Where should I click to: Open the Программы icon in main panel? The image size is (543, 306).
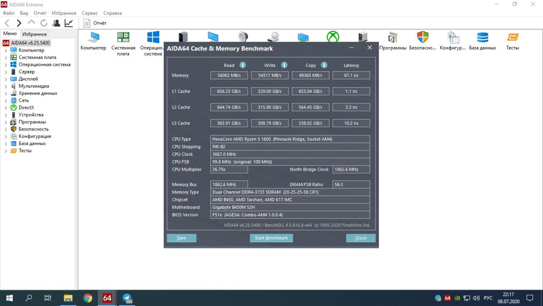coord(393,41)
